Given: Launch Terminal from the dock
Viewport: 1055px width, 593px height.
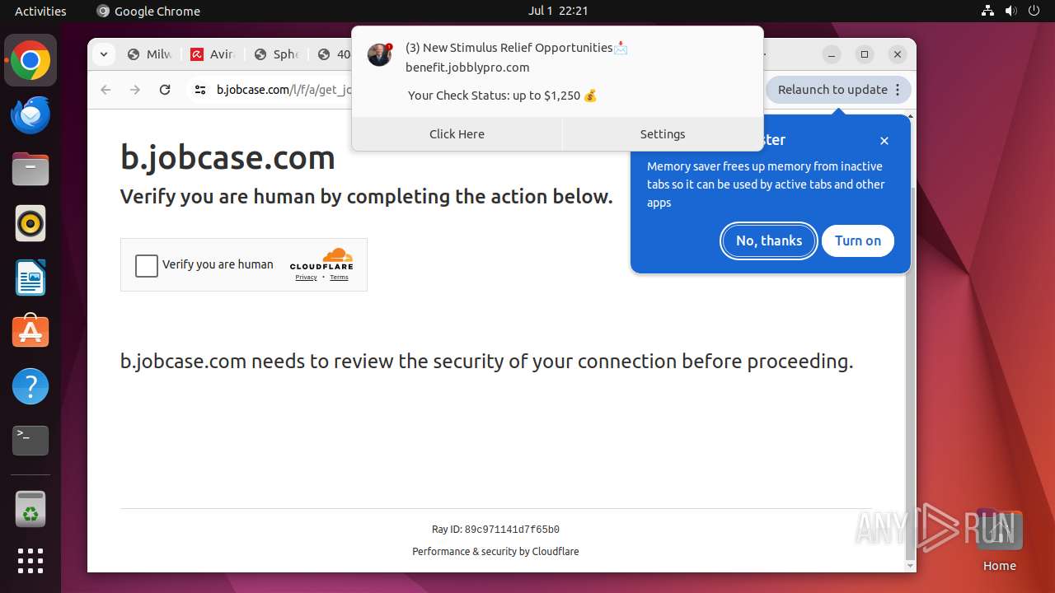Looking at the screenshot, I should 30,441.
